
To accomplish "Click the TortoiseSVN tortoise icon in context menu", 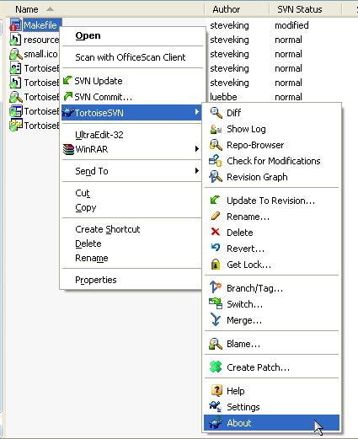I will (x=68, y=112).
